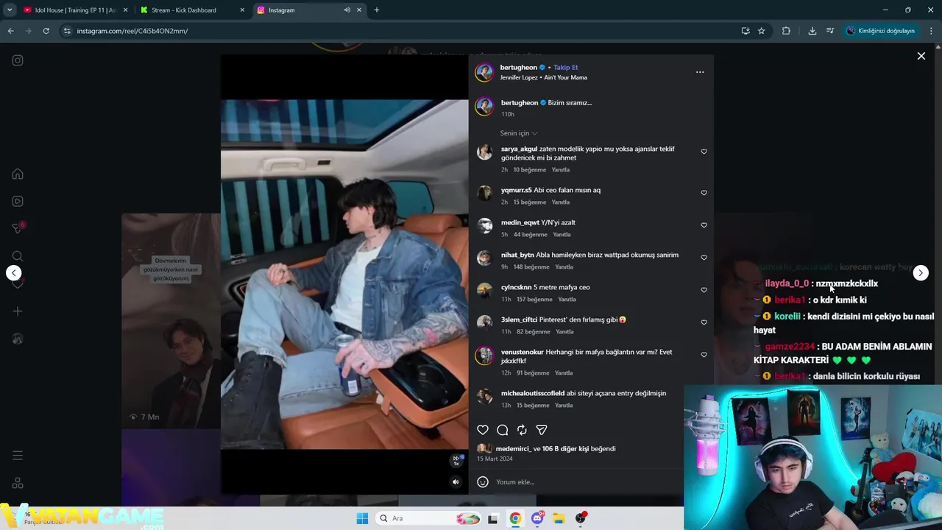This screenshot has width=942, height=530.
Task: Click the Instagram logo icon in the sidebar
Action: point(18,60)
